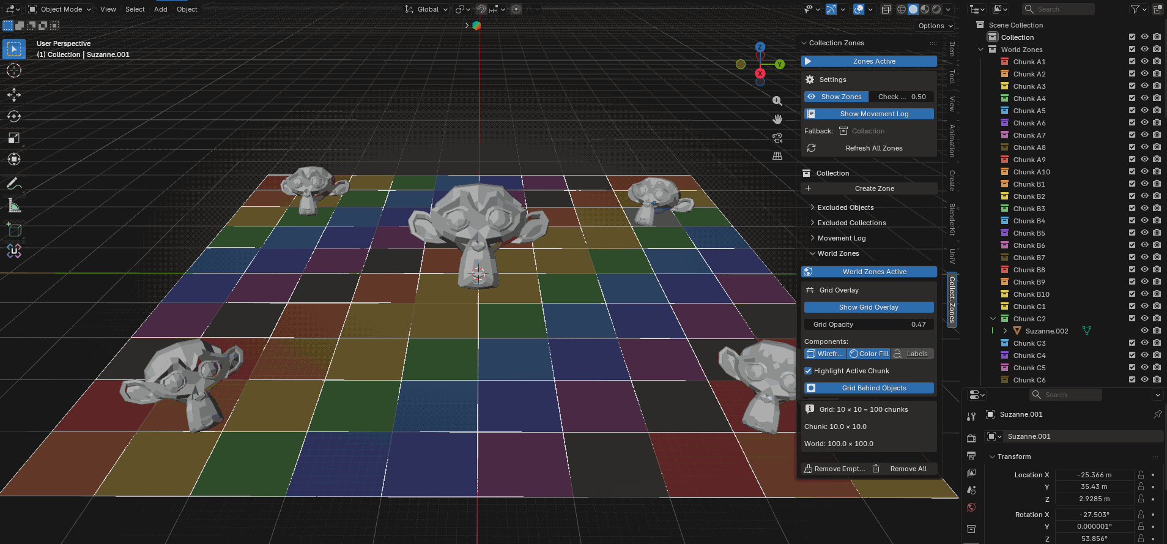
Task: Select the Move tool
Action: click(14, 95)
